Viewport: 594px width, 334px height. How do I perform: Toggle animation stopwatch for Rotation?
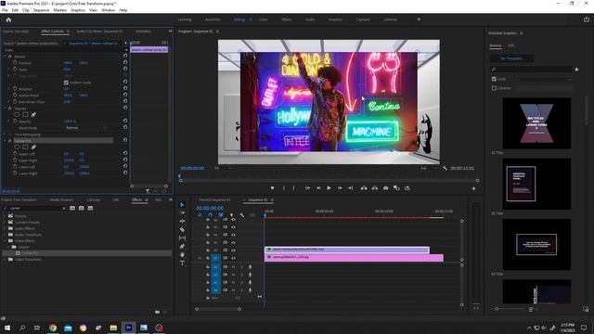(15, 89)
